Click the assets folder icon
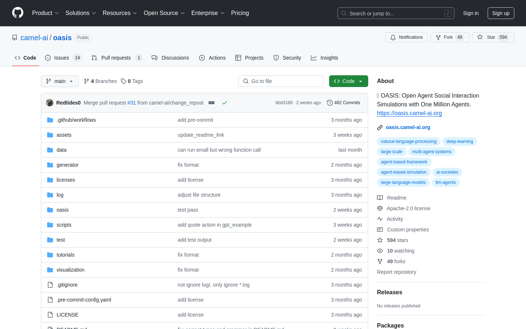Image resolution: width=526 pixels, height=329 pixels. pyautogui.click(x=50, y=135)
